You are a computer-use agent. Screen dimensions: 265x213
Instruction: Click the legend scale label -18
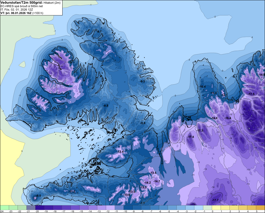coord(55,211)
